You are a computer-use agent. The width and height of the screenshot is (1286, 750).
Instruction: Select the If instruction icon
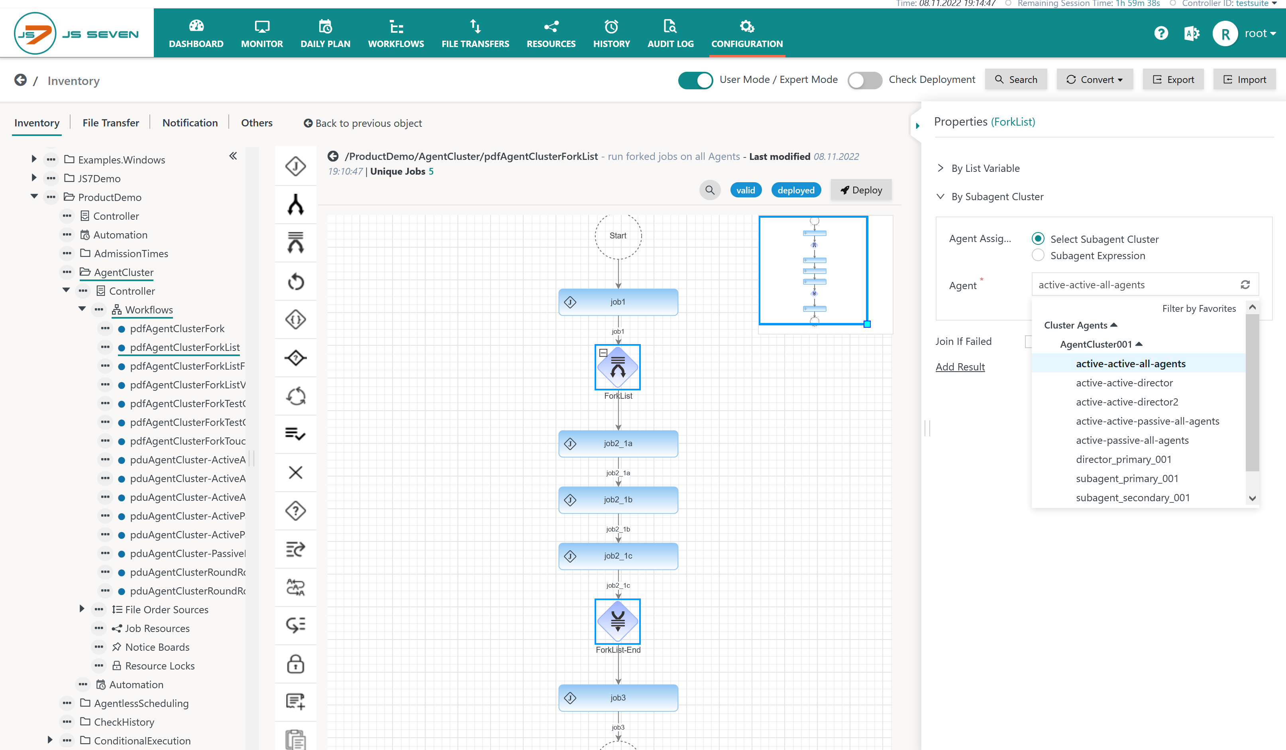[295, 357]
